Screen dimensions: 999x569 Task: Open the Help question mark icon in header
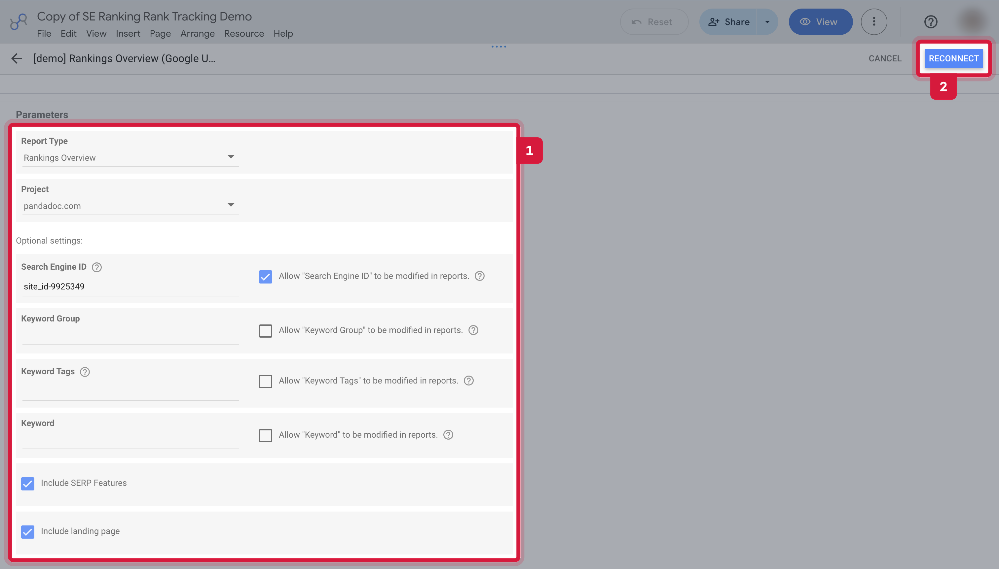(x=931, y=22)
